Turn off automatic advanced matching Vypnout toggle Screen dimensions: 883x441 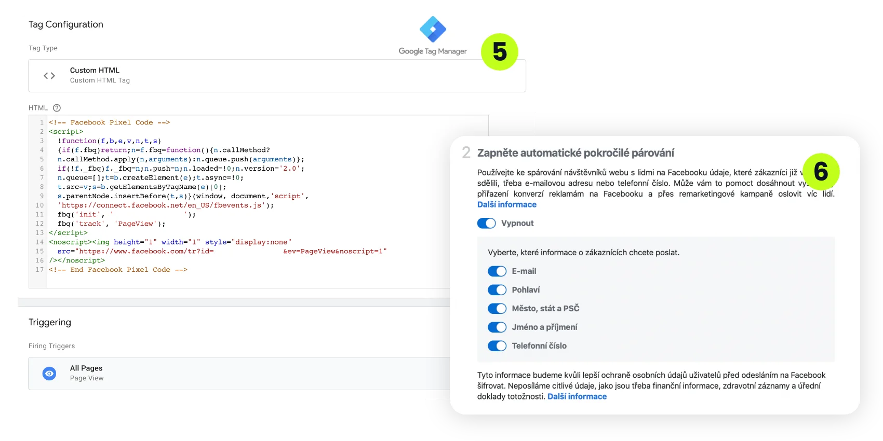coord(487,223)
